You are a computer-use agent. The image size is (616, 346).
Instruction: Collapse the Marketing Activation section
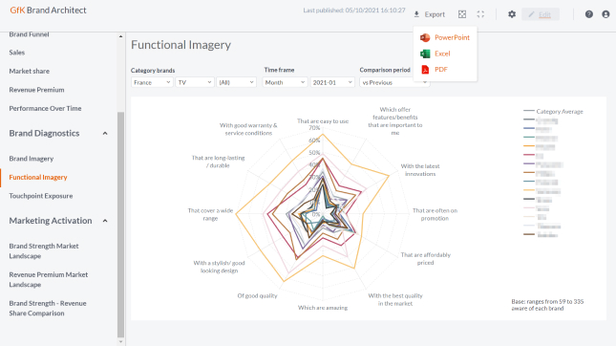point(105,221)
